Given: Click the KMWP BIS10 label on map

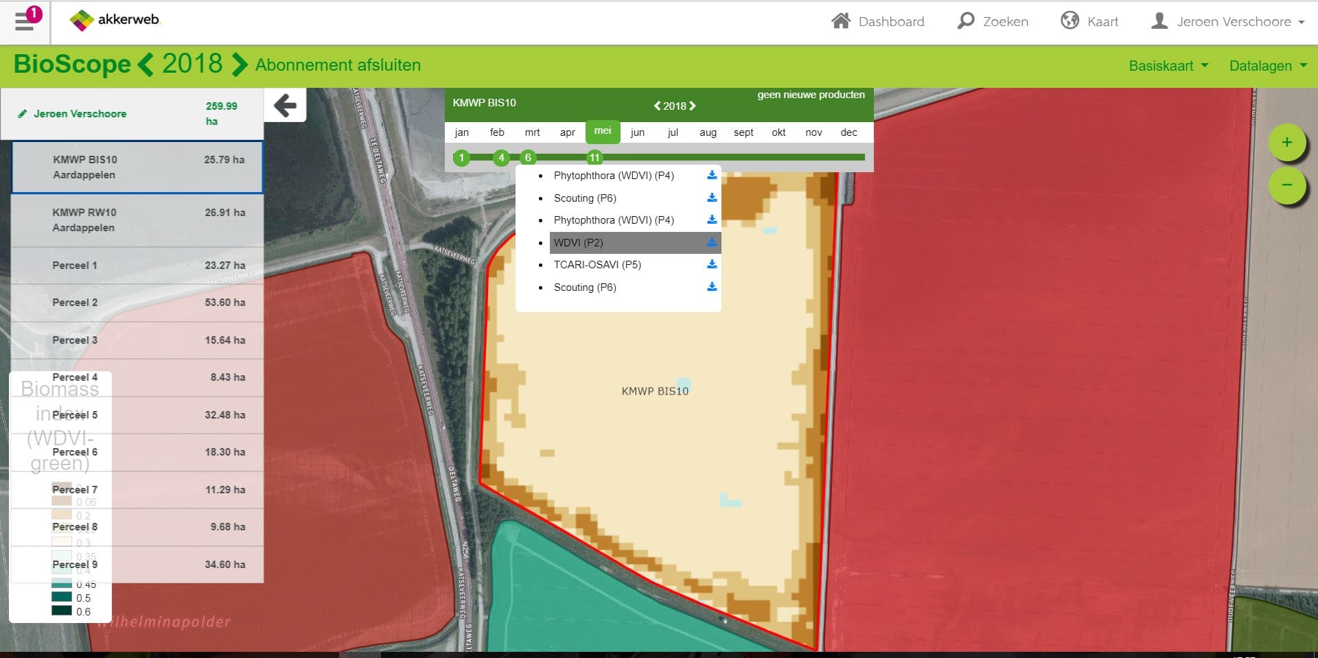Looking at the screenshot, I should (655, 391).
